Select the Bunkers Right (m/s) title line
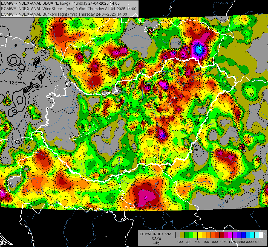Screen dimensions: 268x247 (64, 14)
